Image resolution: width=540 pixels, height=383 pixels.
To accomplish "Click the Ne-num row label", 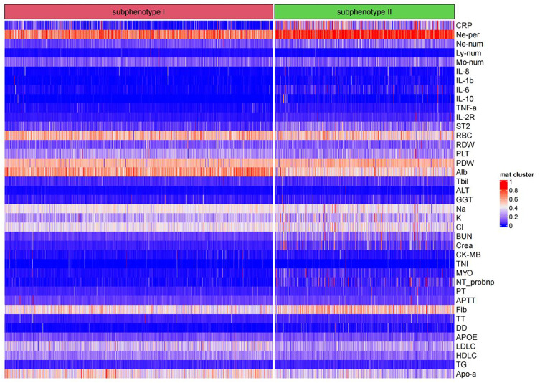I will click(x=470, y=44).
